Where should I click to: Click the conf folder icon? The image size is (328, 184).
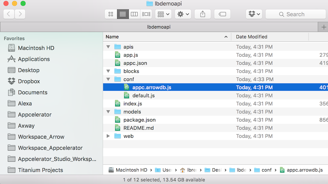[x=118, y=79]
